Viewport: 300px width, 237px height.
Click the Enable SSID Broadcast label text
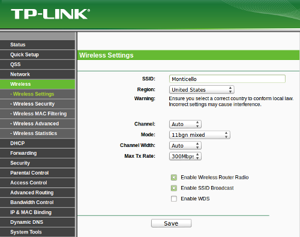(x=207, y=188)
